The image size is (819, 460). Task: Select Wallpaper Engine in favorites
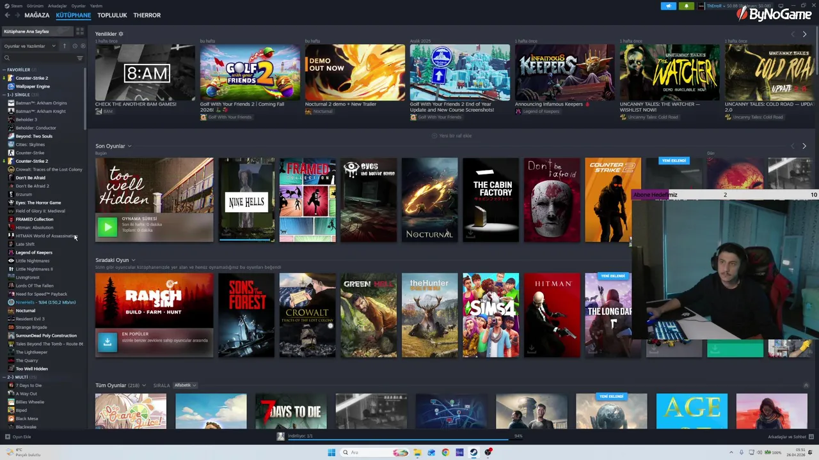[33, 86]
